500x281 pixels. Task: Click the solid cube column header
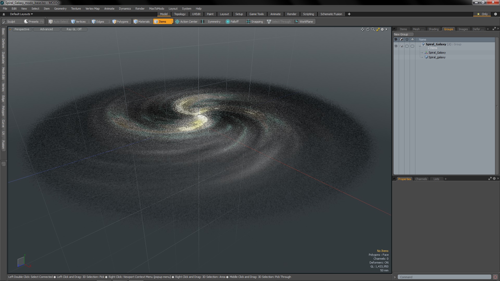tap(412, 40)
